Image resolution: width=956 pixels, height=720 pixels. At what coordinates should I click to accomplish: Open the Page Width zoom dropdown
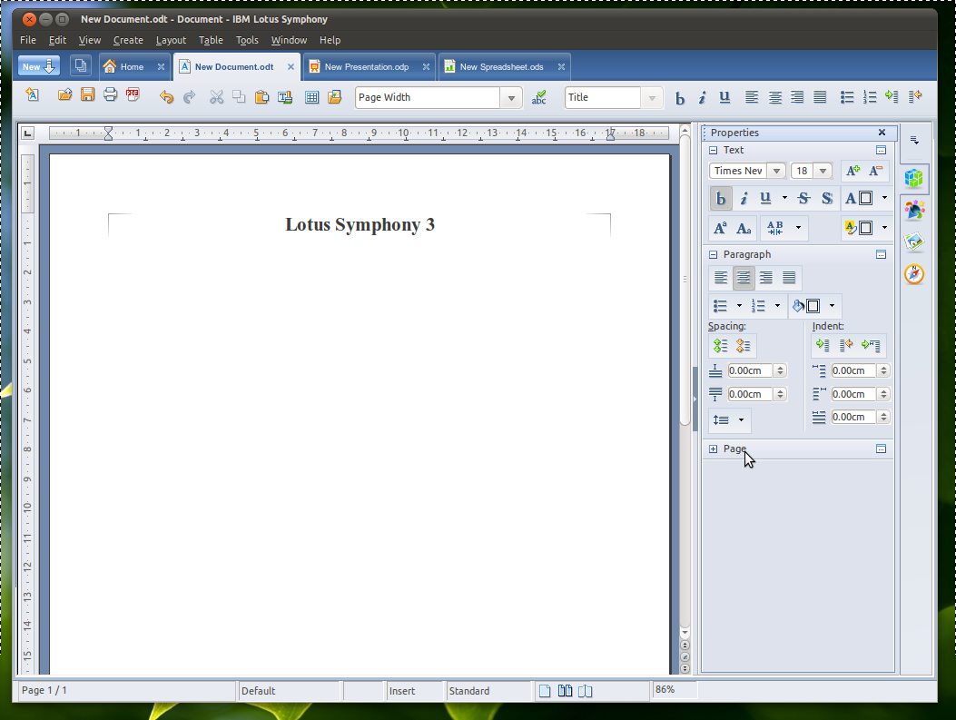tap(511, 97)
